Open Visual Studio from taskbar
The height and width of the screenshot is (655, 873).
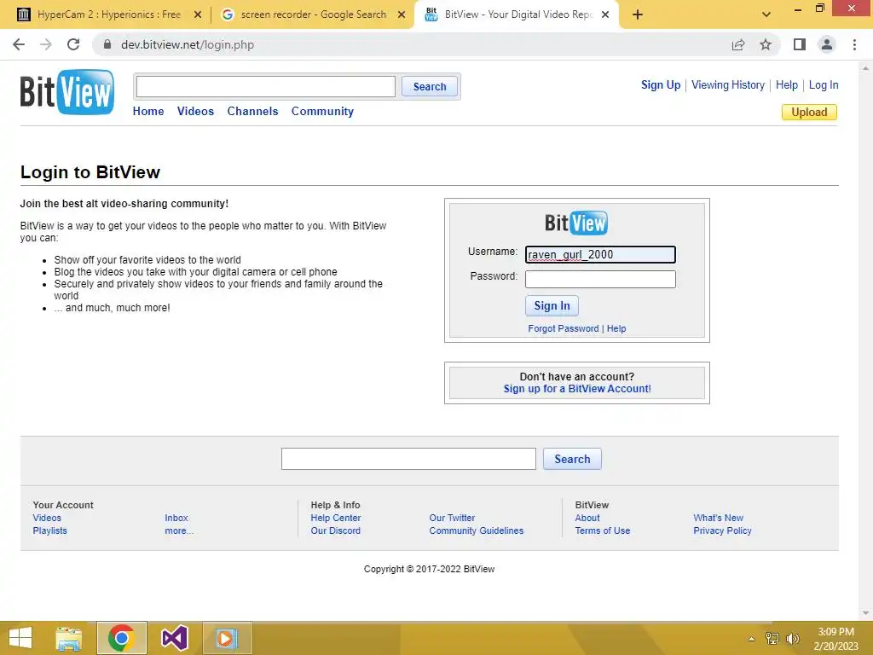174,638
